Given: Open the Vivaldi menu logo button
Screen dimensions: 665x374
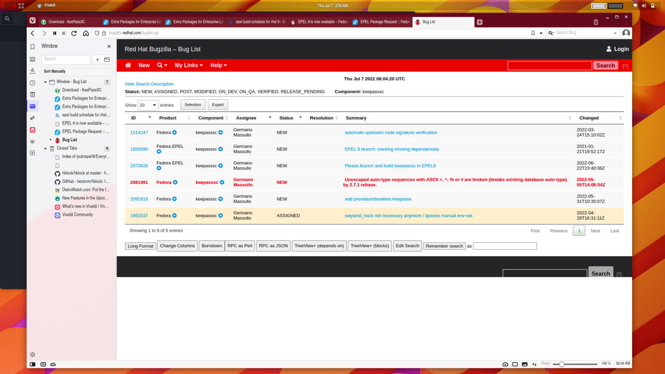Looking at the screenshot, I should pos(32,21).
